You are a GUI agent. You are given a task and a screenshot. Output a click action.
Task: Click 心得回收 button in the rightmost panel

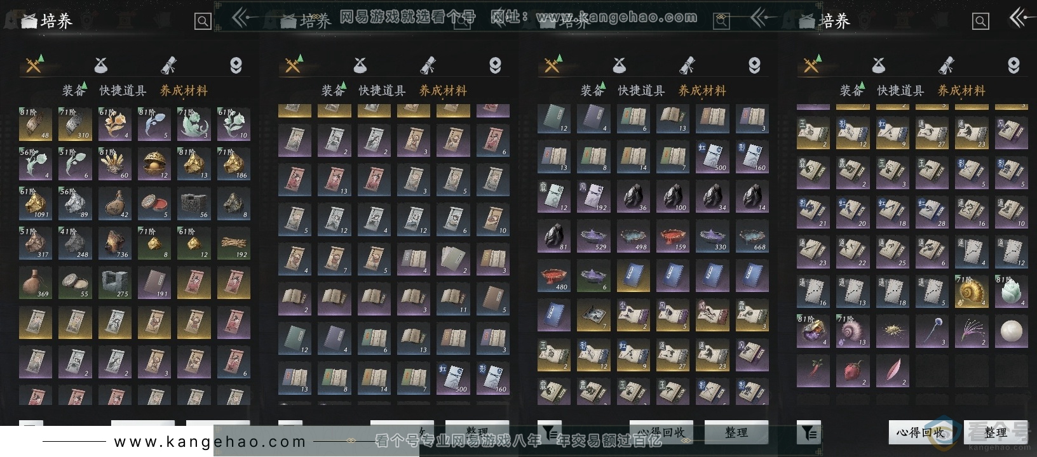click(920, 432)
